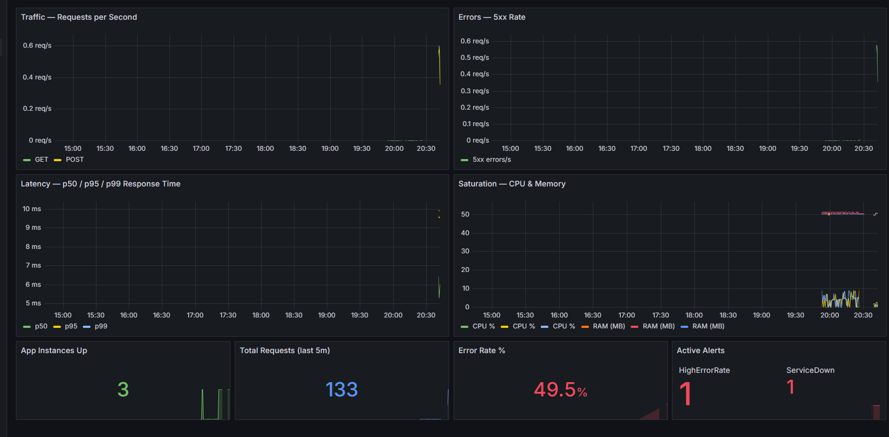Toggle the blue CPU % legend entry
This screenshot has width=889, height=437.
pos(564,326)
